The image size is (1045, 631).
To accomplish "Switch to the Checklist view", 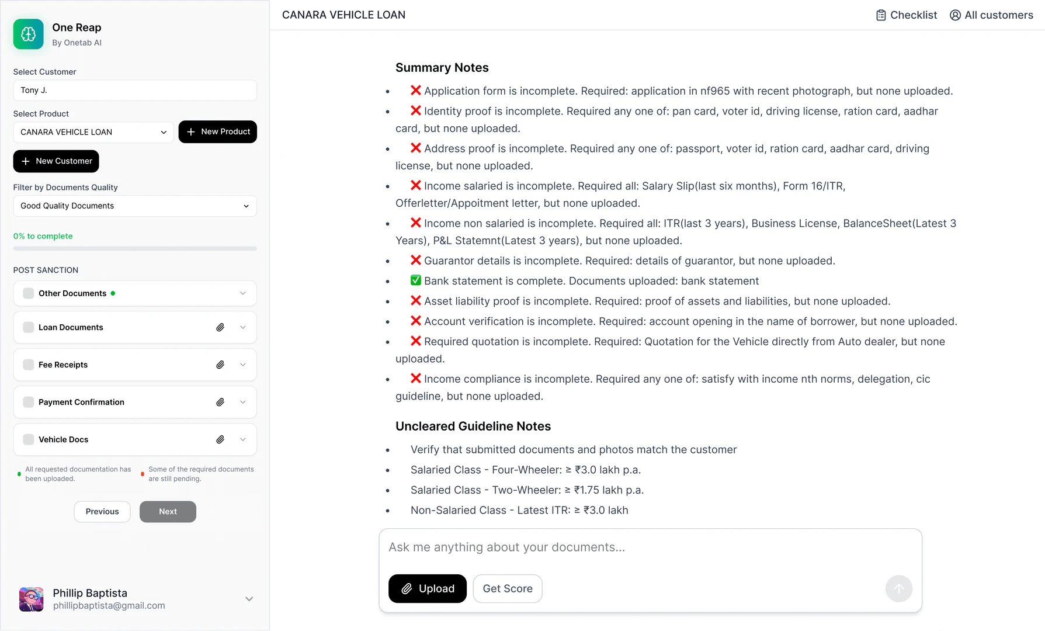I will point(906,15).
